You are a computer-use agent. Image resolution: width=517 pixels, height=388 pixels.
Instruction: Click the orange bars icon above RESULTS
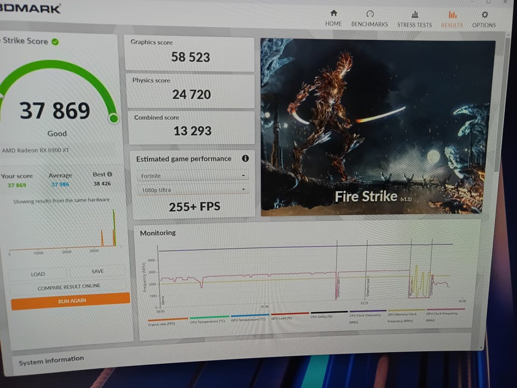[x=452, y=15]
